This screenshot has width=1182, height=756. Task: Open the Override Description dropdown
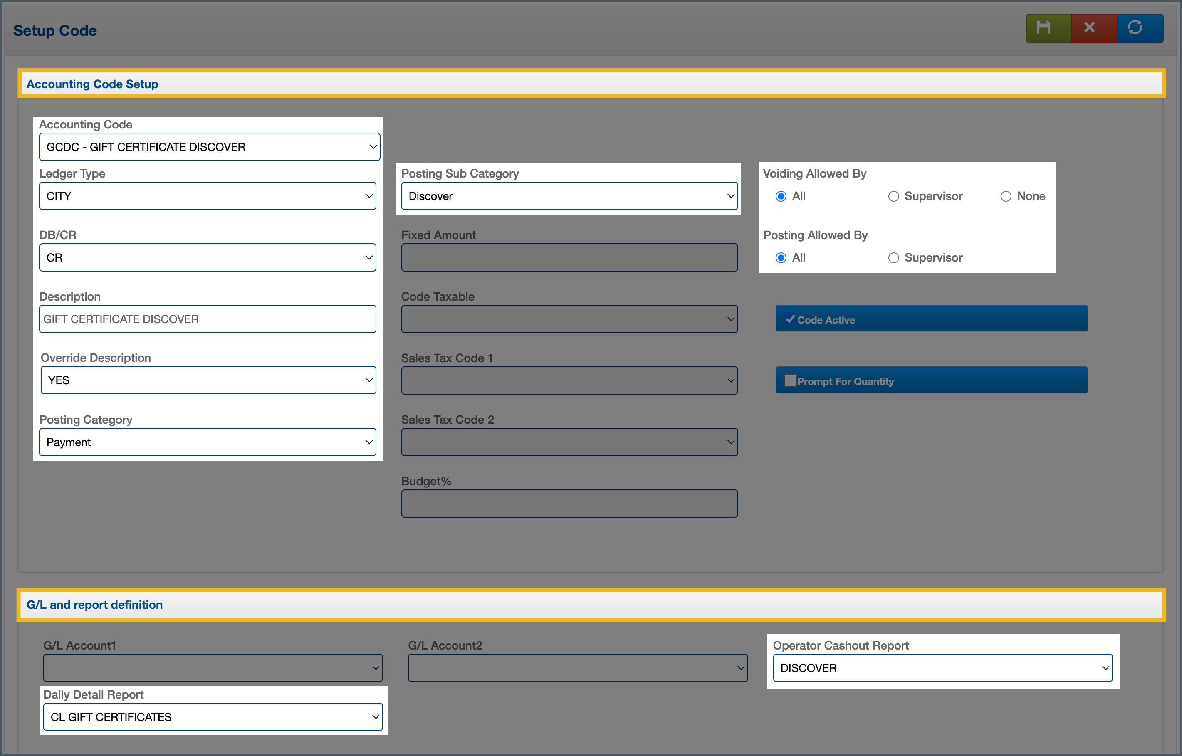click(x=208, y=380)
